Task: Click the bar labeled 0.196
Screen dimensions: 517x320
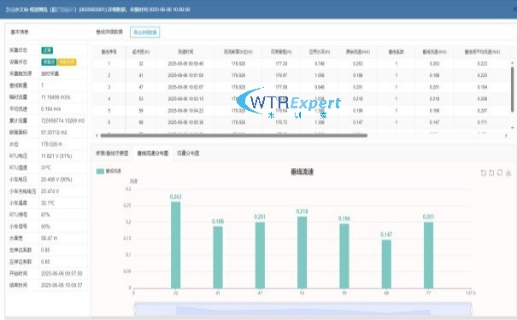Action: (x=344, y=256)
